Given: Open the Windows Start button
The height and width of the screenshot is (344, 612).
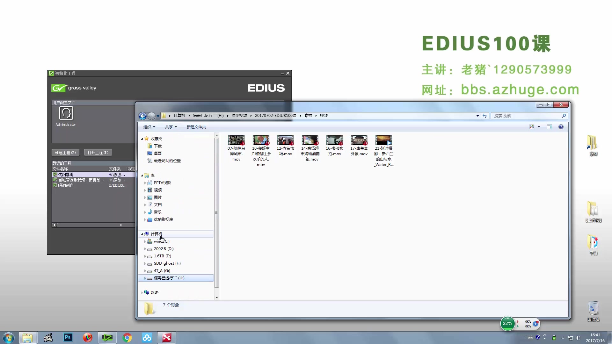Looking at the screenshot, I should point(9,338).
